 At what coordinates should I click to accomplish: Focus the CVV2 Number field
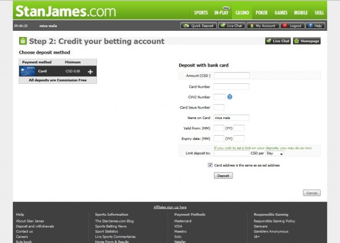pyautogui.click(x=219, y=97)
